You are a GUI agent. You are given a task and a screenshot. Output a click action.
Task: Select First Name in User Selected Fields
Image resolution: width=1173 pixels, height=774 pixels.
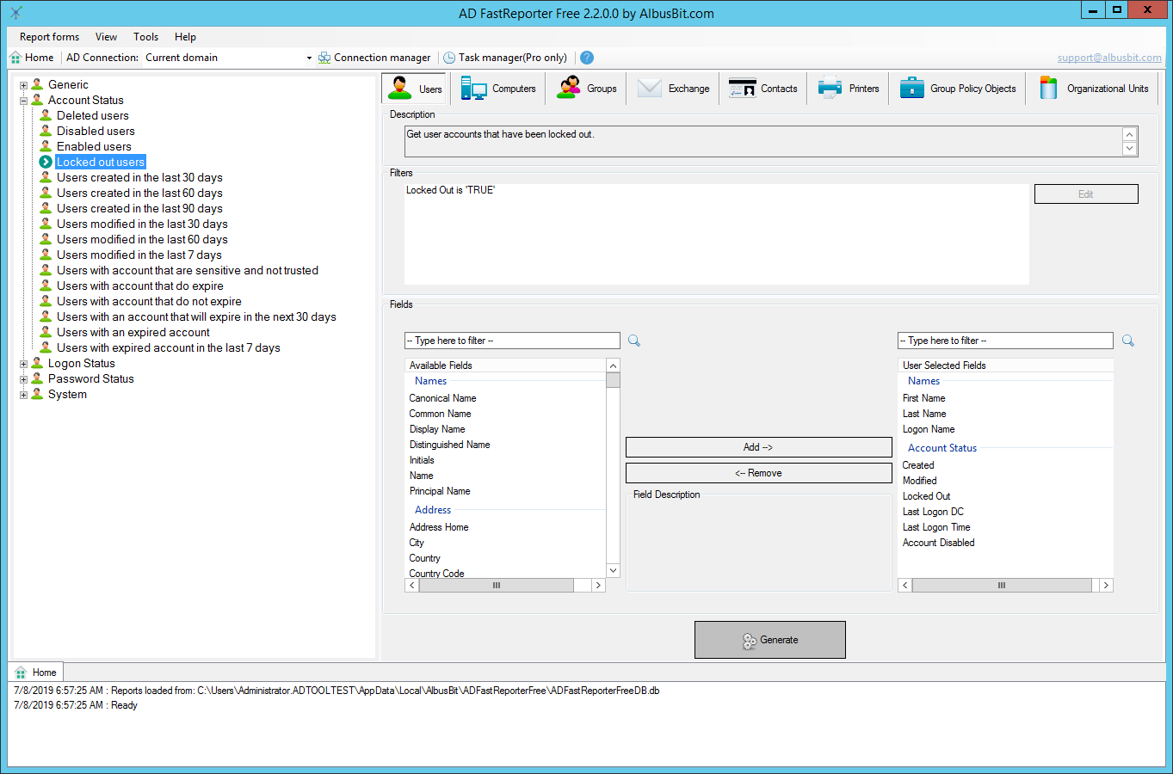coord(923,398)
